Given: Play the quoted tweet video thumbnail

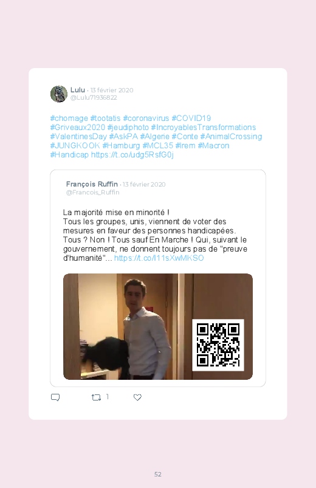Looking at the screenshot, I should pos(158,326).
